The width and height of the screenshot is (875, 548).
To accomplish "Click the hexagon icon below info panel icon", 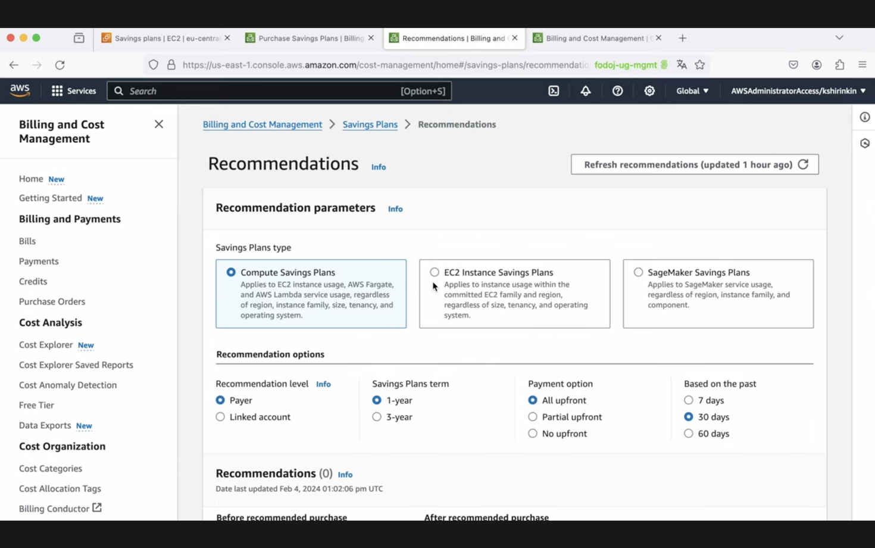I will [x=865, y=144].
